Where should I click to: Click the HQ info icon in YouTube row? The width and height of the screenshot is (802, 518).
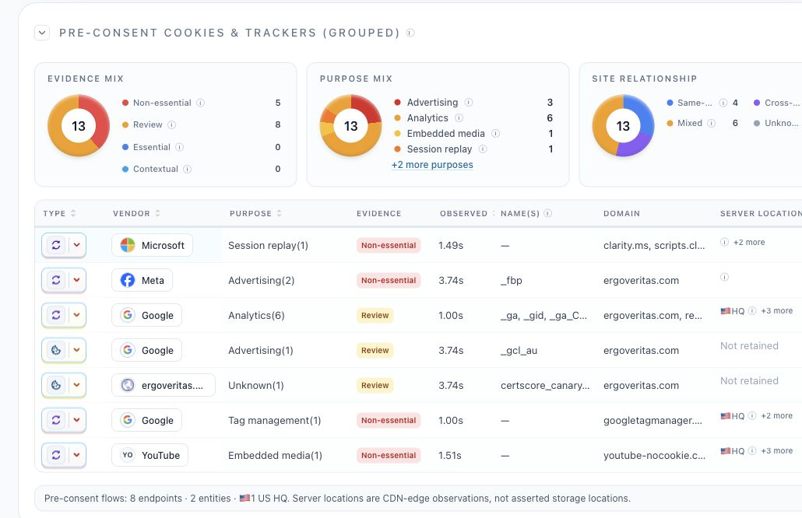tap(752, 450)
